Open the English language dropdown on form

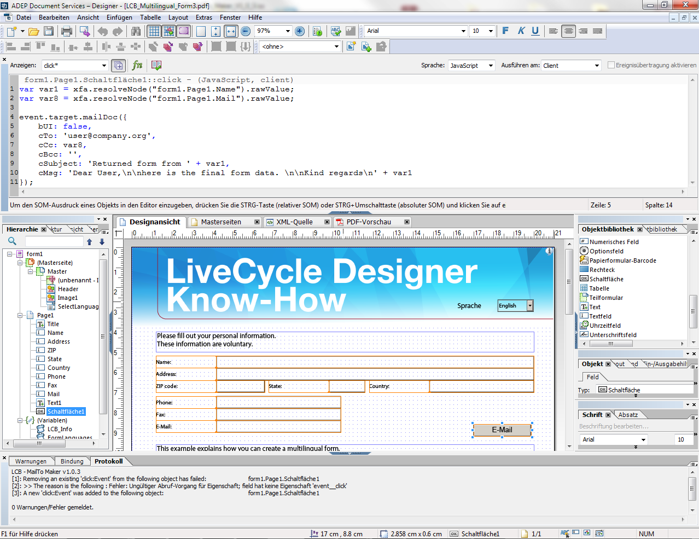(530, 306)
